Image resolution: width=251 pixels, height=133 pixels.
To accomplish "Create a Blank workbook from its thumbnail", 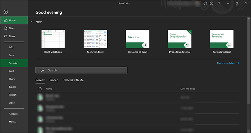I will (53, 39).
